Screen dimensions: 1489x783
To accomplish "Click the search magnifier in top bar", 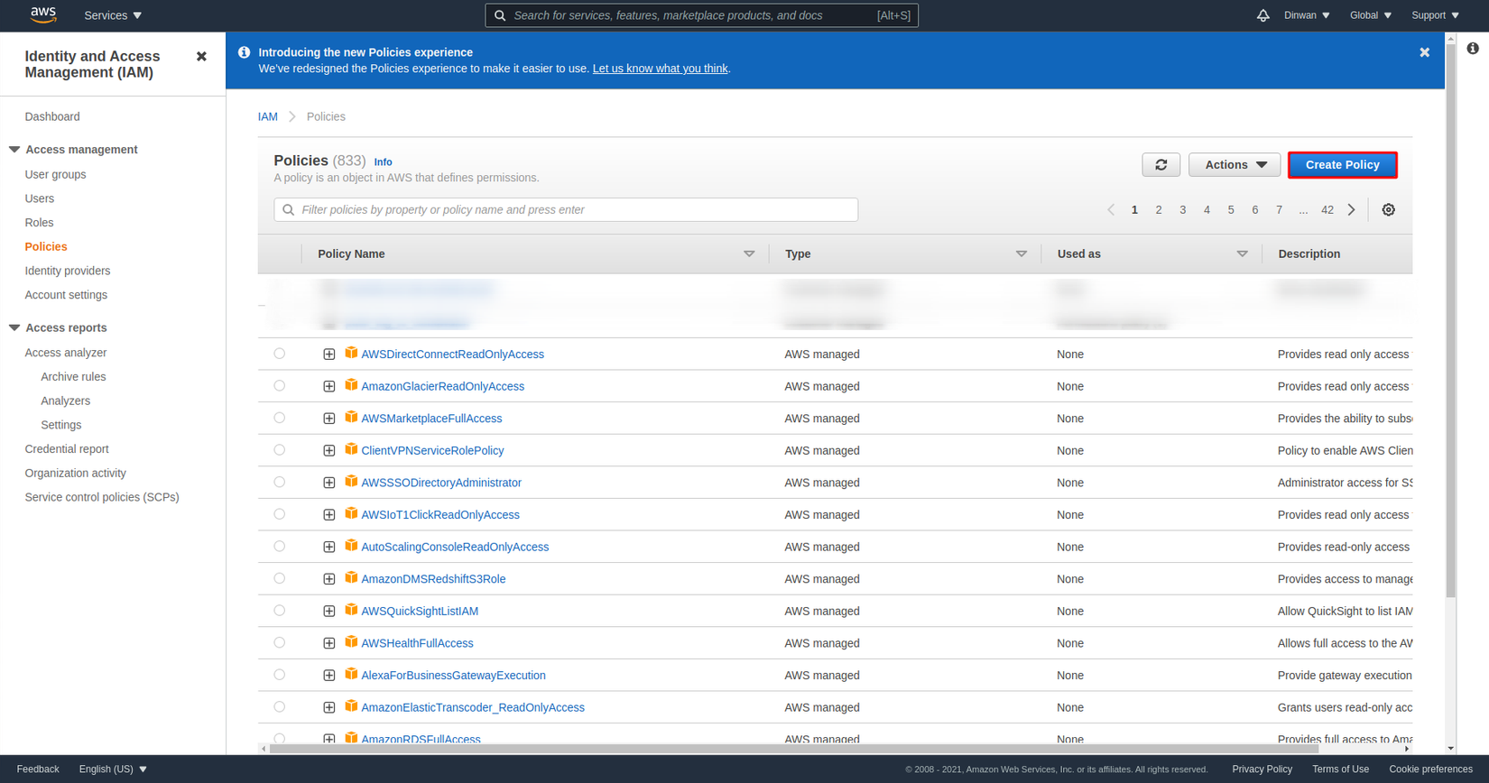I will pos(500,15).
